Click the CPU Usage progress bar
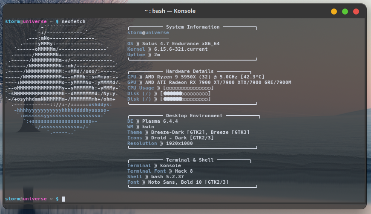The height and width of the screenshot is (214, 371). (188, 88)
